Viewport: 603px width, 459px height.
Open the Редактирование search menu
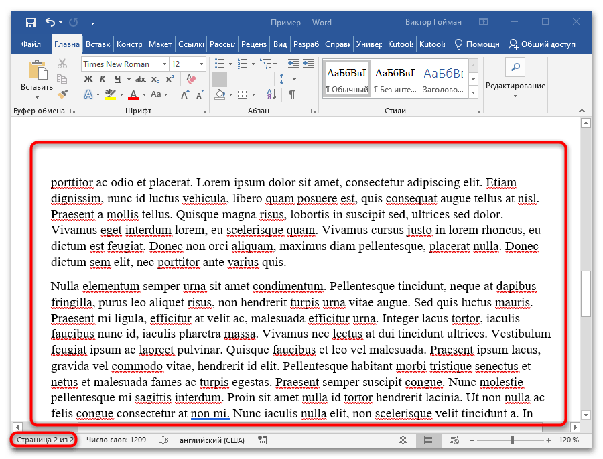coord(515,79)
